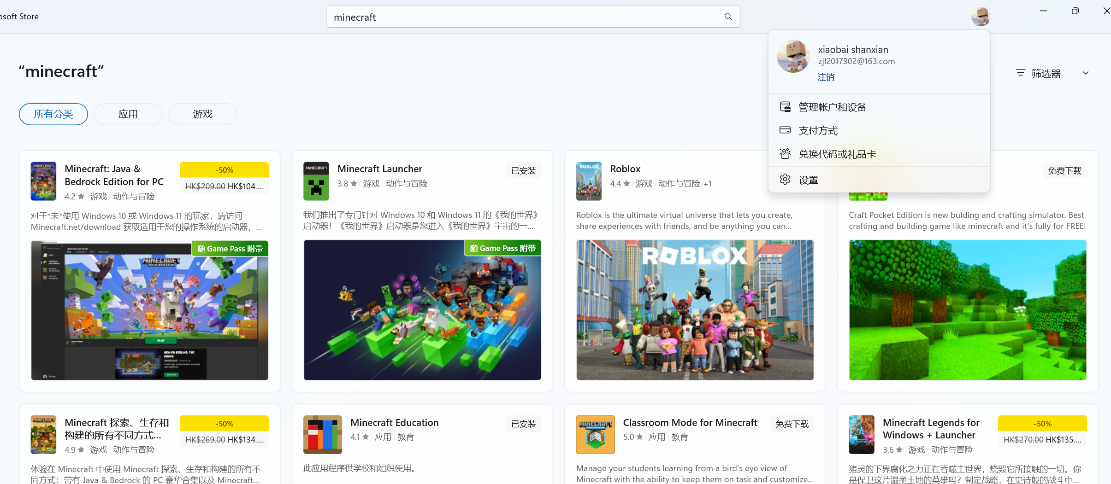Select the 所有分类 category tab
The height and width of the screenshot is (484, 1111).
pyautogui.click(x=53, y=114)
